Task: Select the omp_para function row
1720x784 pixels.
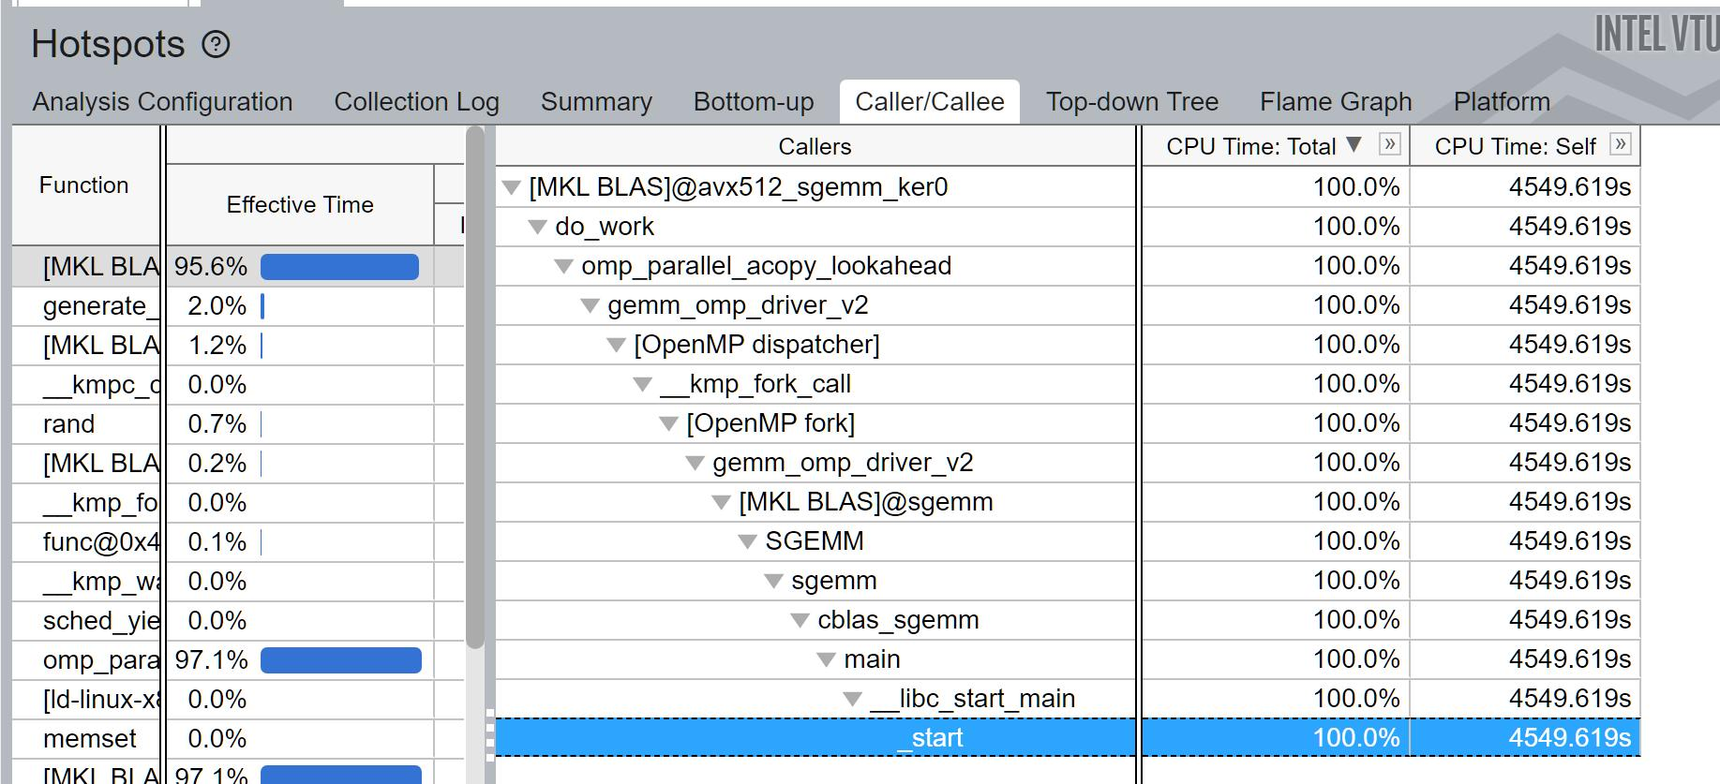Action: 86,660
